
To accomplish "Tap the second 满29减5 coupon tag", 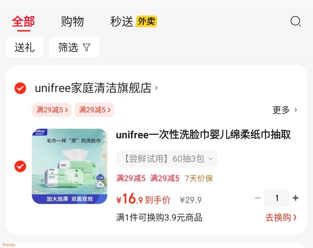I will click(x=94, y=110).
